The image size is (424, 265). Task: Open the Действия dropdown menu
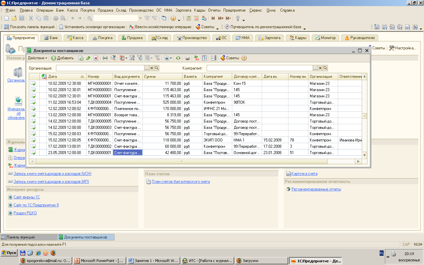pyautogui.click(x=37, y=58)
